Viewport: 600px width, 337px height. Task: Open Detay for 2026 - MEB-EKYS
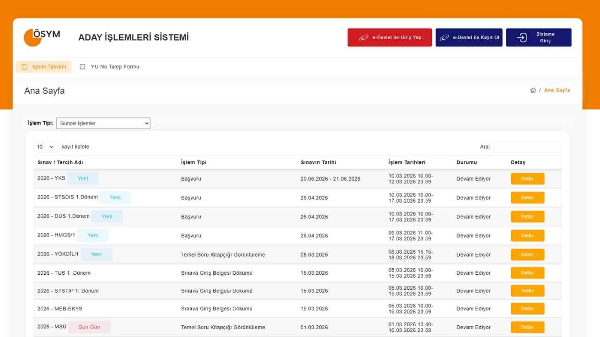527,309
